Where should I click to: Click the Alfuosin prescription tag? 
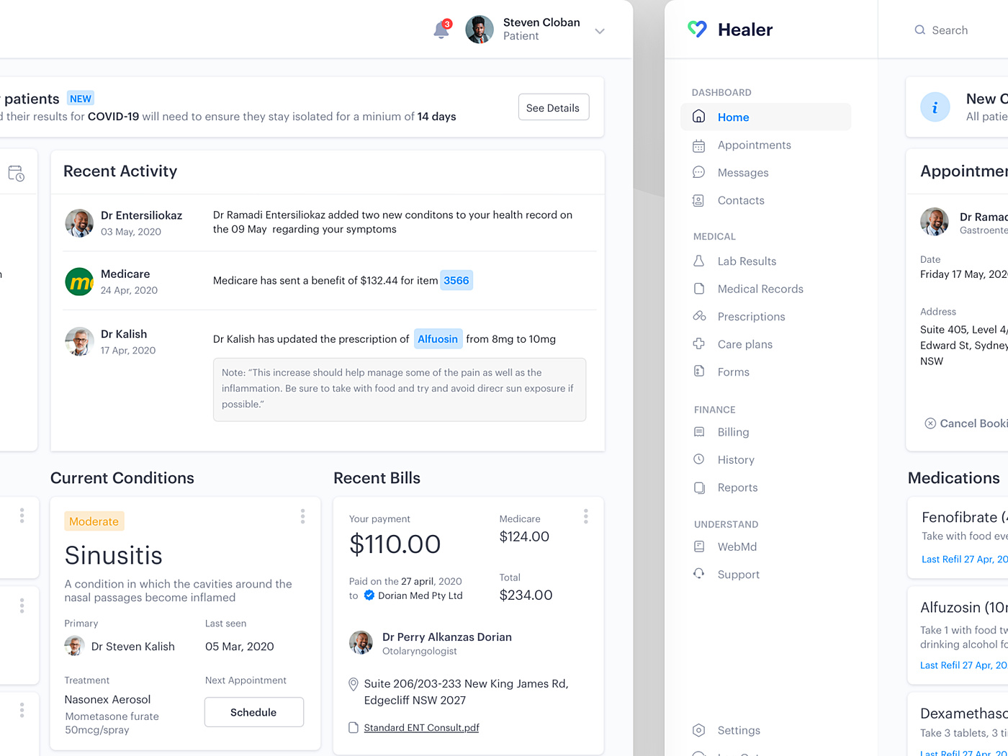[x=438, y=339]
